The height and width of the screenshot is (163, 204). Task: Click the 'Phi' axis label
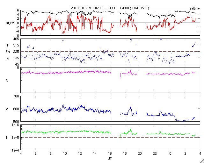tap(8, 52)
